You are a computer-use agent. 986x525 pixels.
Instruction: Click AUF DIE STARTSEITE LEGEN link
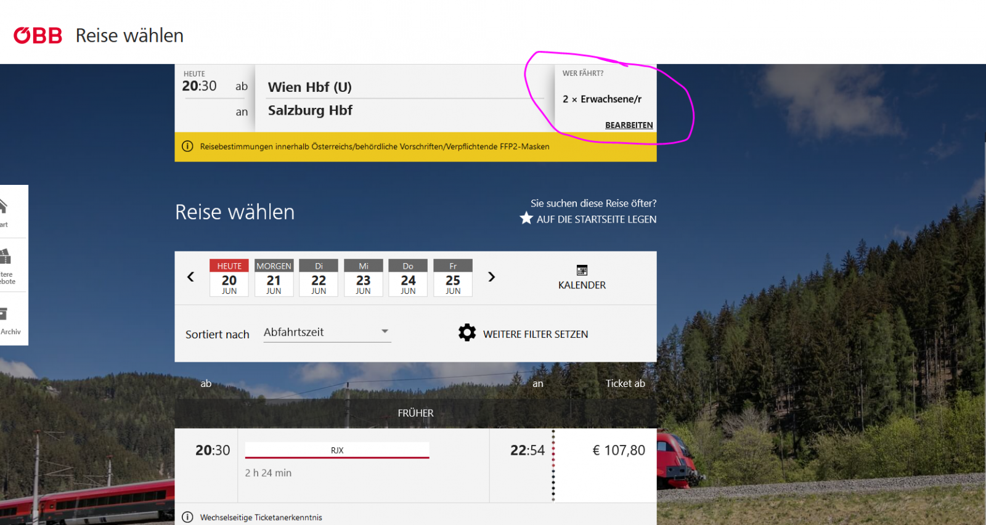pos(596,219)
